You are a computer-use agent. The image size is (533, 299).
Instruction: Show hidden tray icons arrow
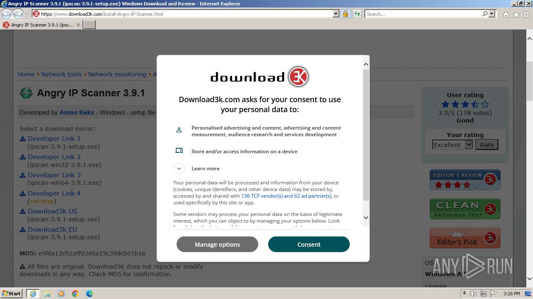[464, 294]
